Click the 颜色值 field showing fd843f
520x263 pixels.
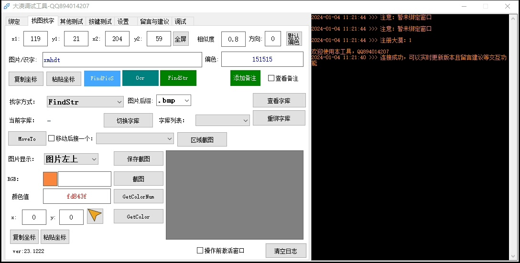77,196
